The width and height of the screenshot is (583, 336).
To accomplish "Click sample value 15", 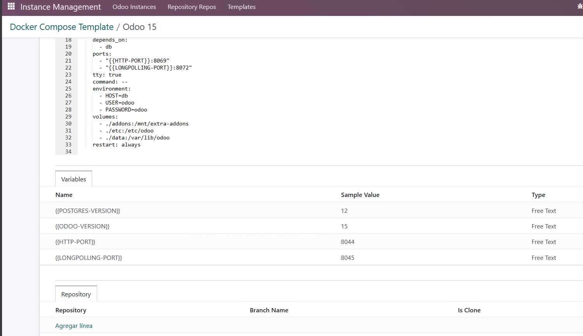I will (344, 226).
